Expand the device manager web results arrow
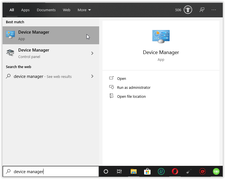 tap(92, 76)
